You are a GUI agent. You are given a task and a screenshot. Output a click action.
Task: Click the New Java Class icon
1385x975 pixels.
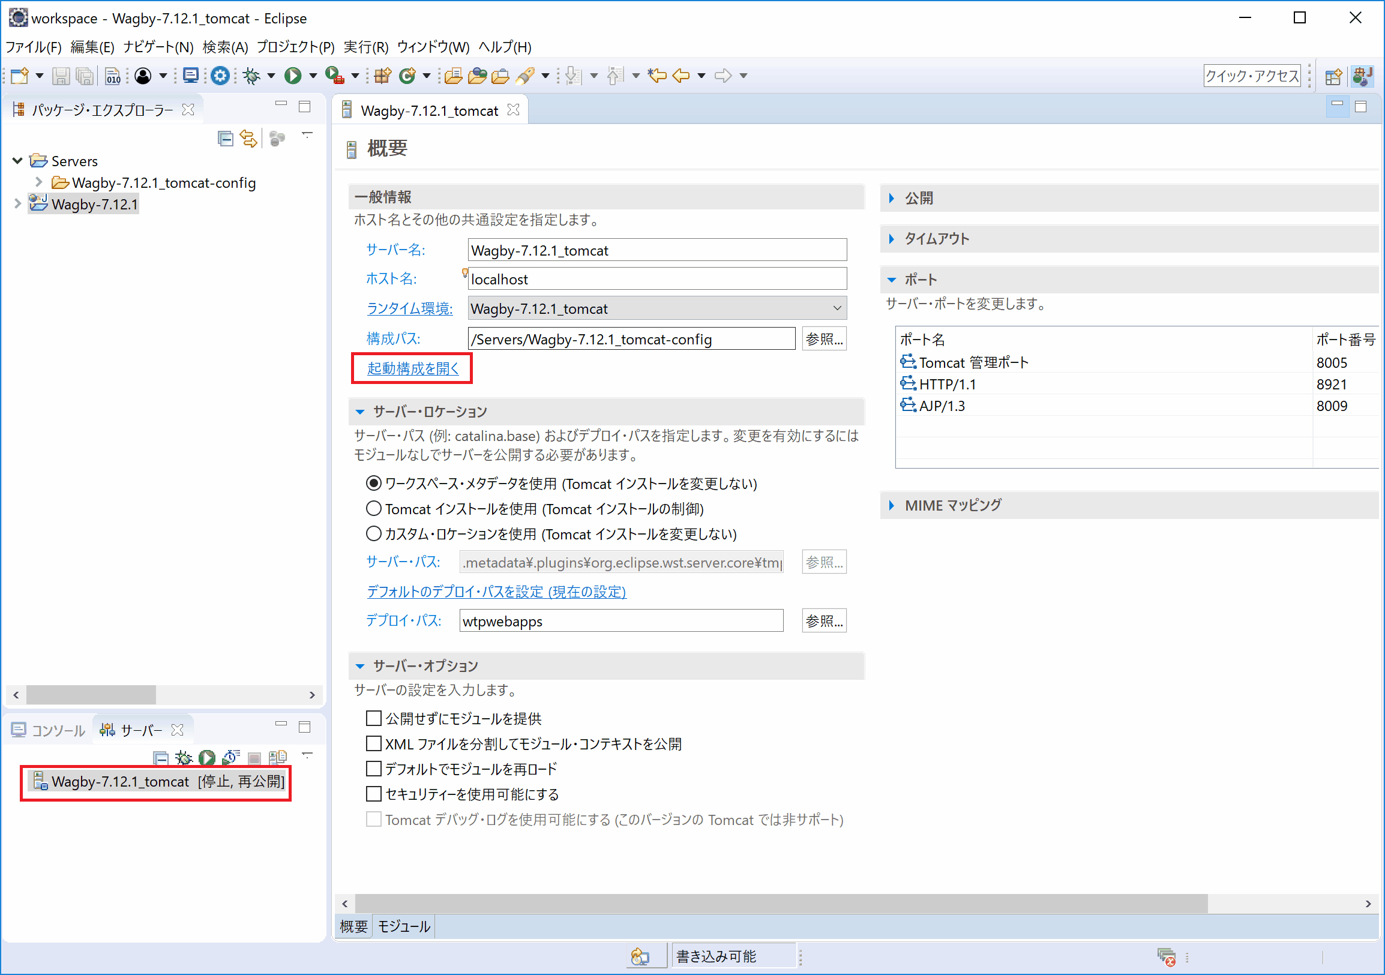408,76
